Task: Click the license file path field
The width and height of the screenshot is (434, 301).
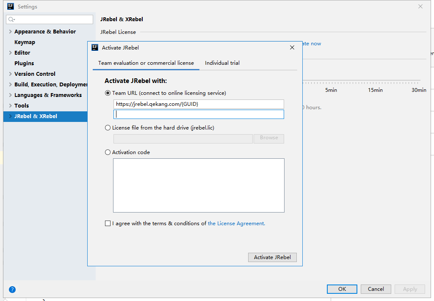Action: pyautogui.click(x=183, y=139)
